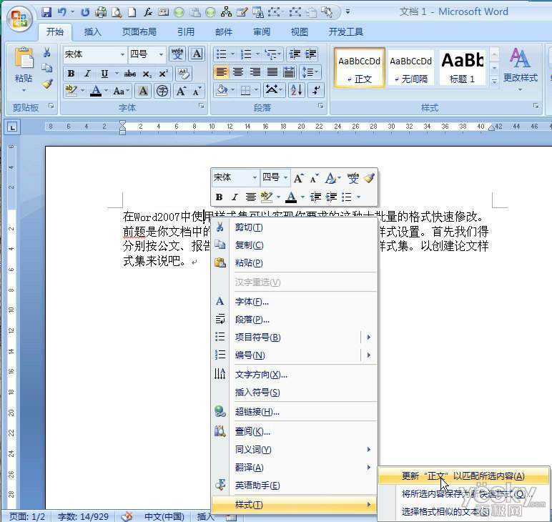The height and width of the screenshot is (522, 552).
Task: Toggle Italic in the ribbon font group
Action: [x=87, y=73]
